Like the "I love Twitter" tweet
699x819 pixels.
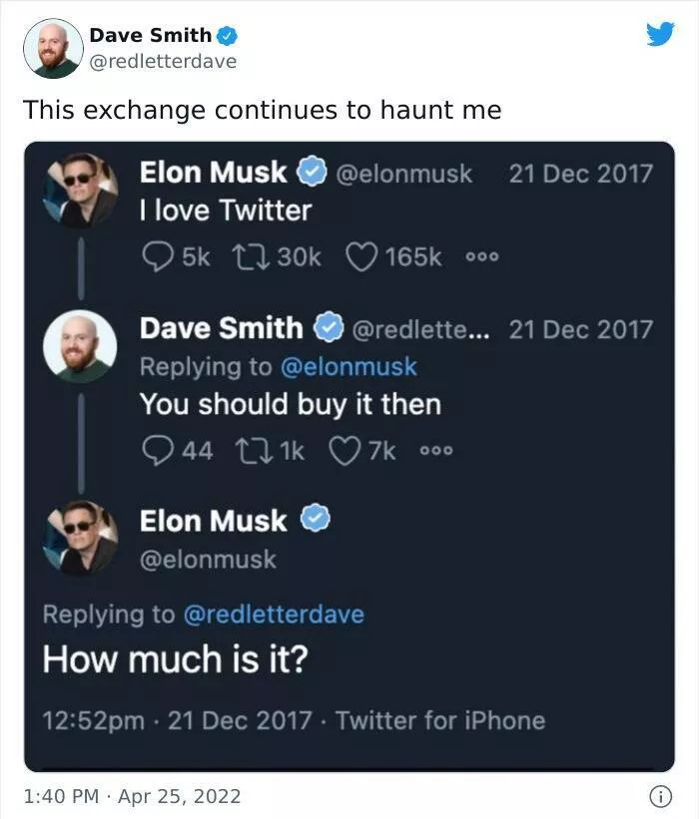pos(360,256)
